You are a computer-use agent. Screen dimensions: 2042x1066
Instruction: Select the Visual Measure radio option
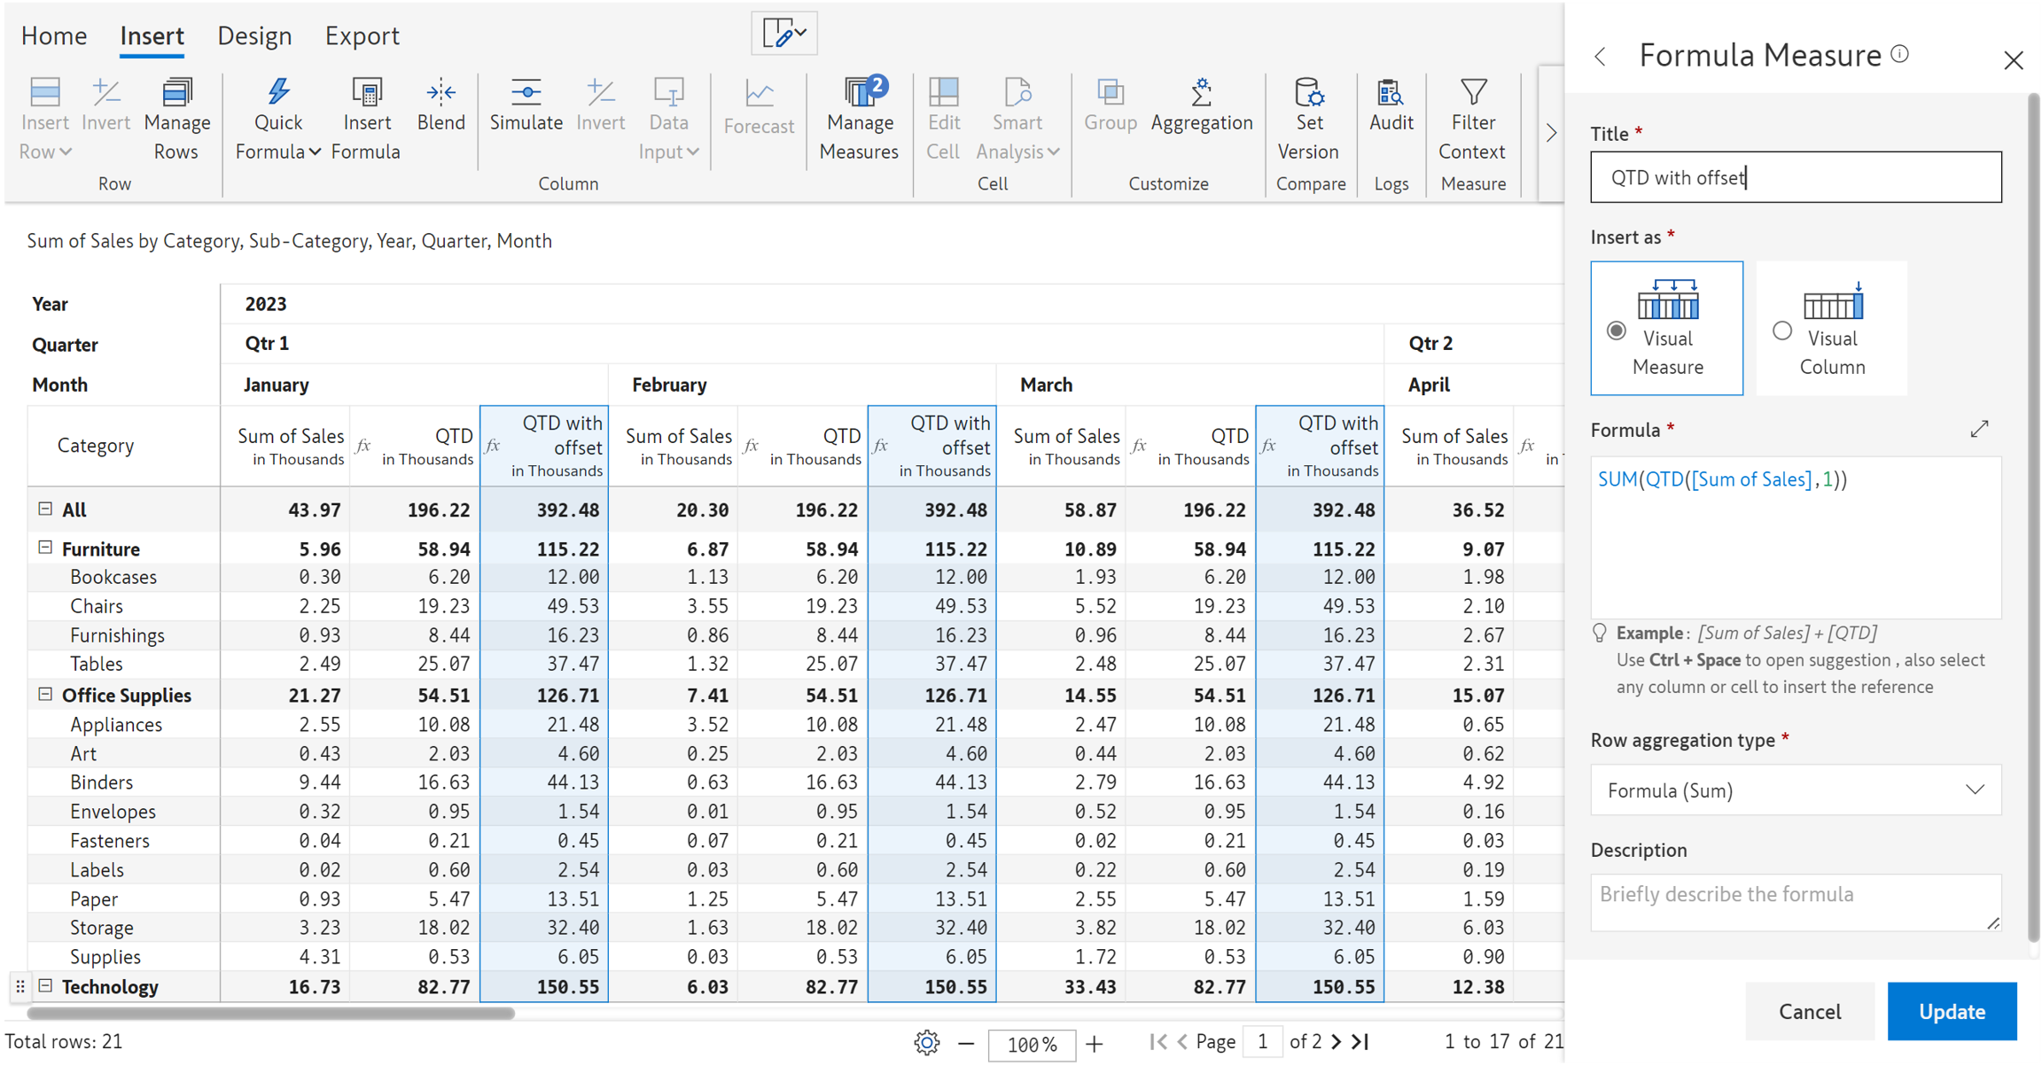click(1617, 331)
